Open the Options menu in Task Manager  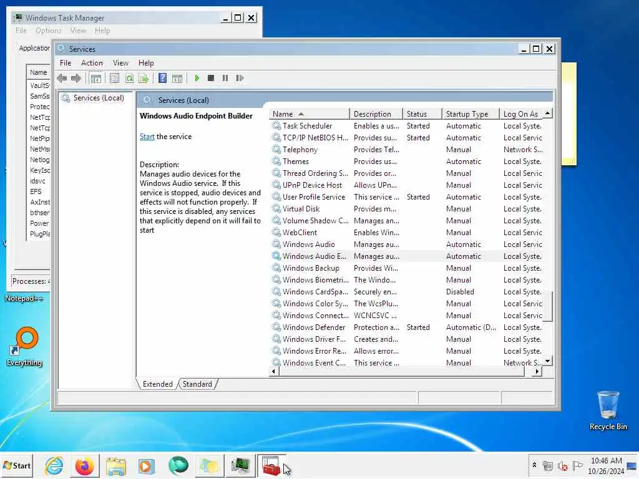click(48, 31)
